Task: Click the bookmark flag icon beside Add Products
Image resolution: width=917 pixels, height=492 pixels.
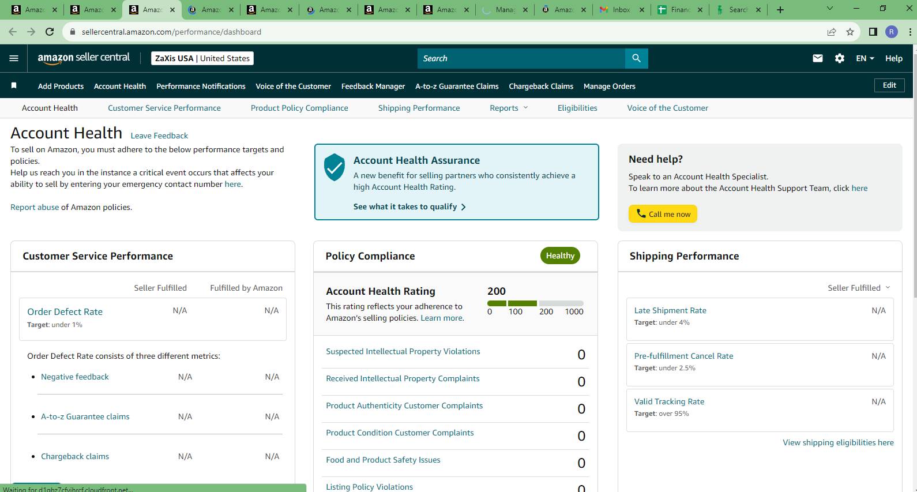Action: point(14,86)
